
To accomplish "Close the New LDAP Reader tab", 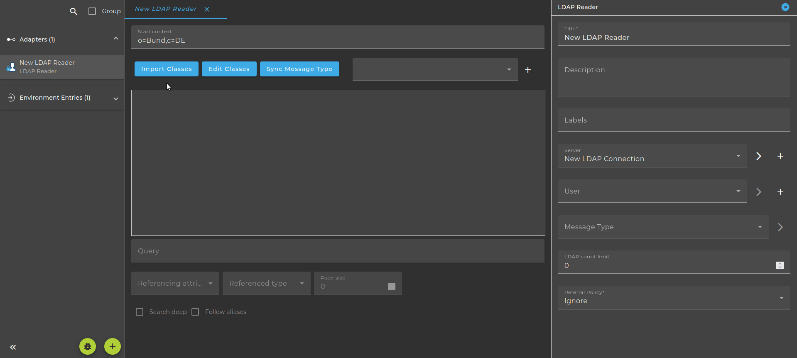I will pyautogui.click(x=207, y=9).
